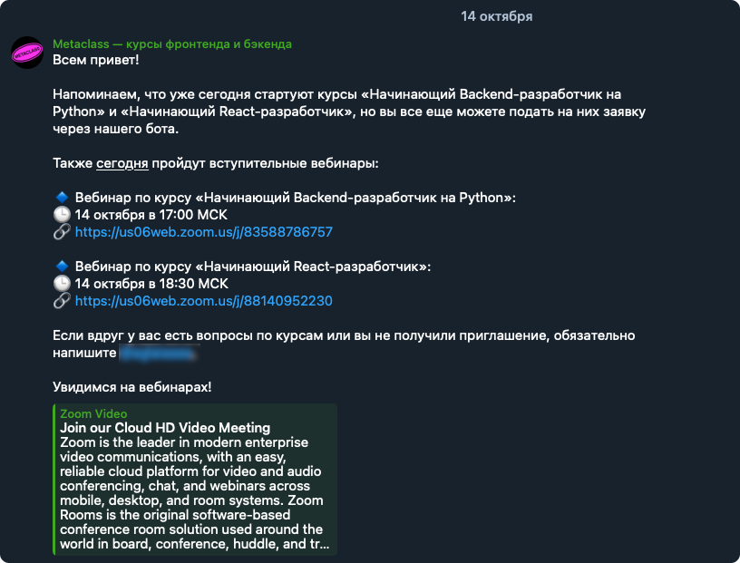This screenshot has height=563, width=740.
Task: Click the chain emoji before the second Zoom link
Action: (x=62, y=301)
